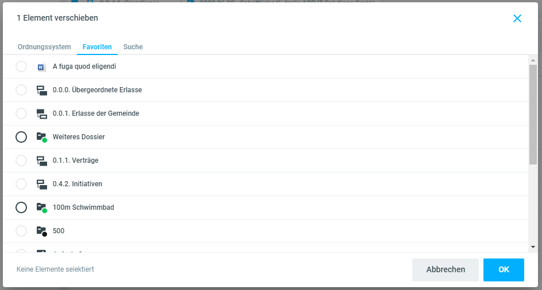The height and width of the screenshot is (290, 542).
Task: Switch to the Favoriten tab
Action: click(97, 47)
